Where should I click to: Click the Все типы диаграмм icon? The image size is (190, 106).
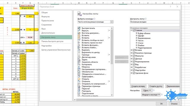pyautogui.click(x=79, y=33)
